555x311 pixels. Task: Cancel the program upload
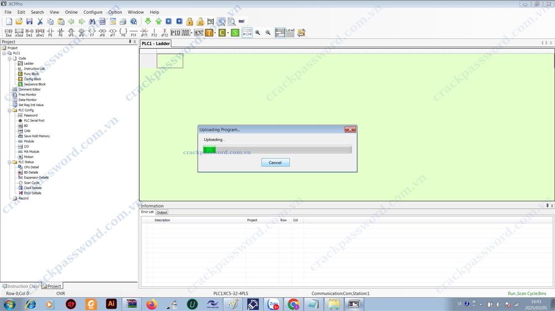click(275, 163)
